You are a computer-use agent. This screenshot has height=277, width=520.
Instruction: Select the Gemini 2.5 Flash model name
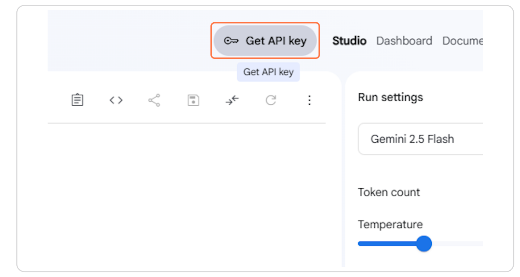412,139
